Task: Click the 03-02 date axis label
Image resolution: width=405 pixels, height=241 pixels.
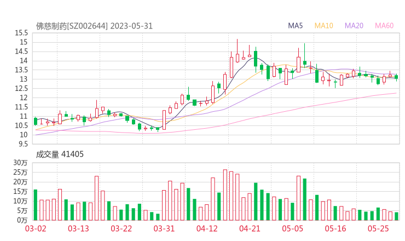Action: tap(36, 228)
